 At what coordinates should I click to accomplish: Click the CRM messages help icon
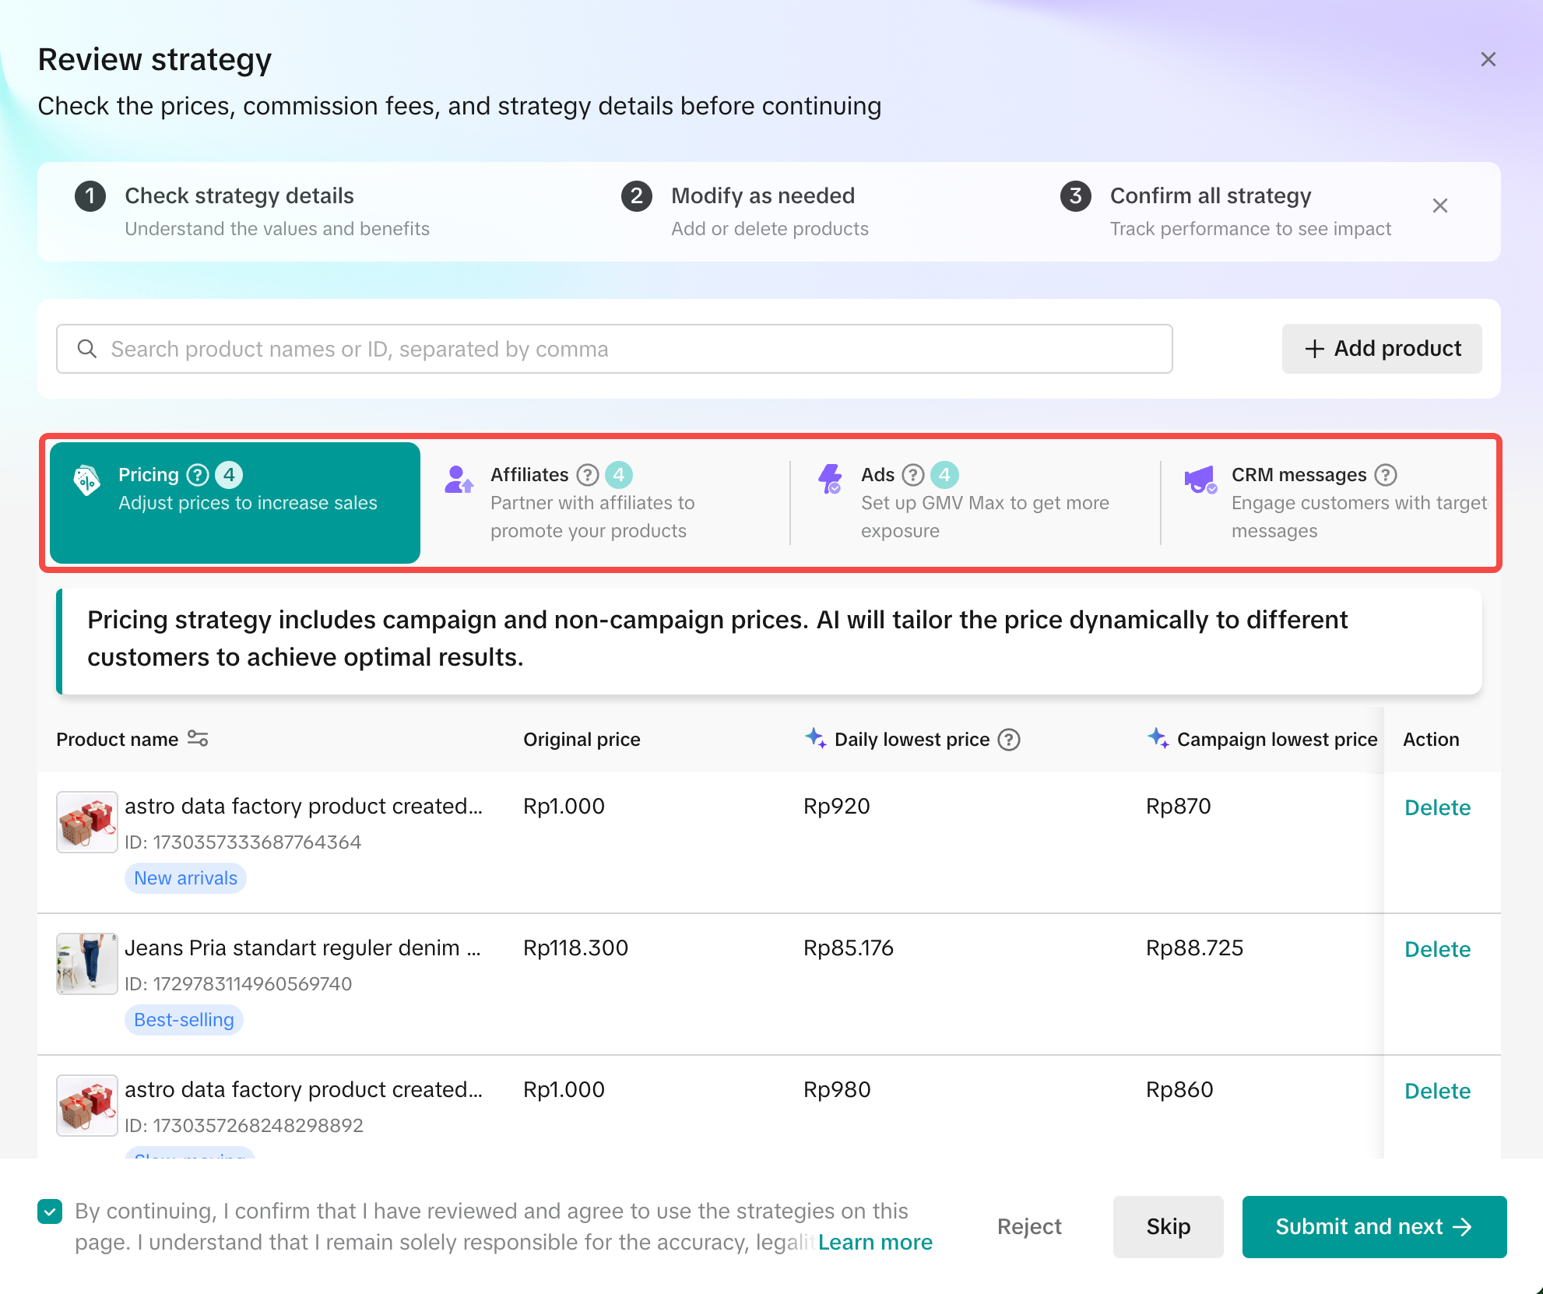click(1386, 475)
